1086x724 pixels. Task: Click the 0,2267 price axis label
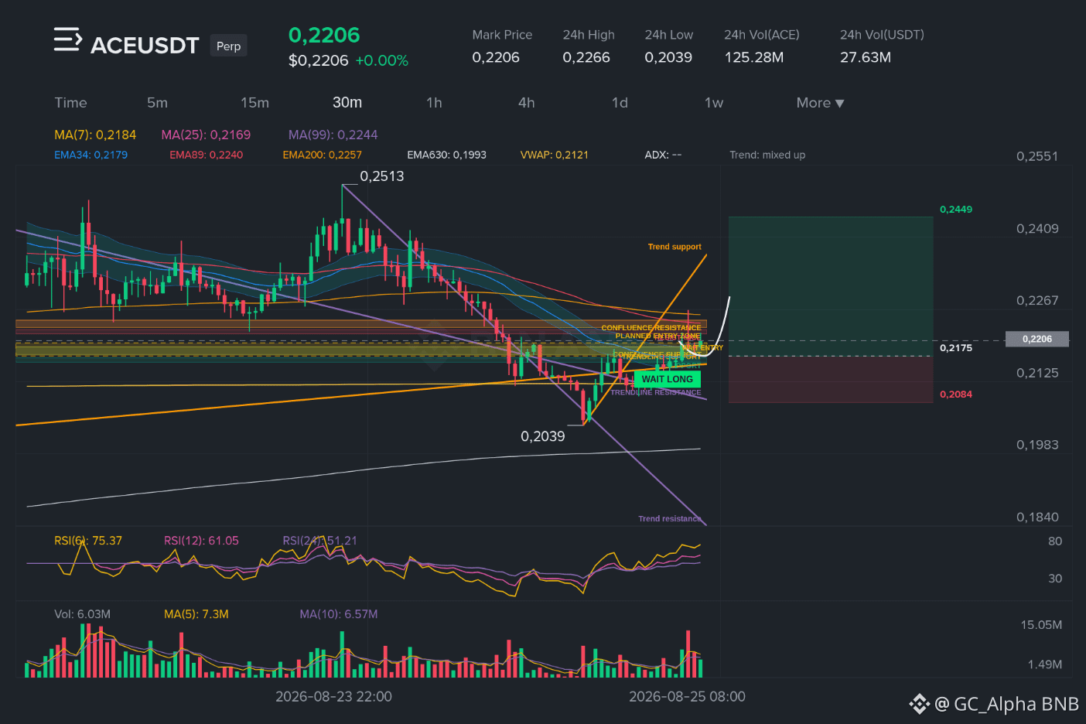click(x=1037, y=301)
